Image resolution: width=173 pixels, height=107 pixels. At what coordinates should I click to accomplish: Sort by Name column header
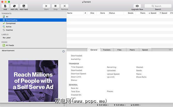(x=75, y=13)
